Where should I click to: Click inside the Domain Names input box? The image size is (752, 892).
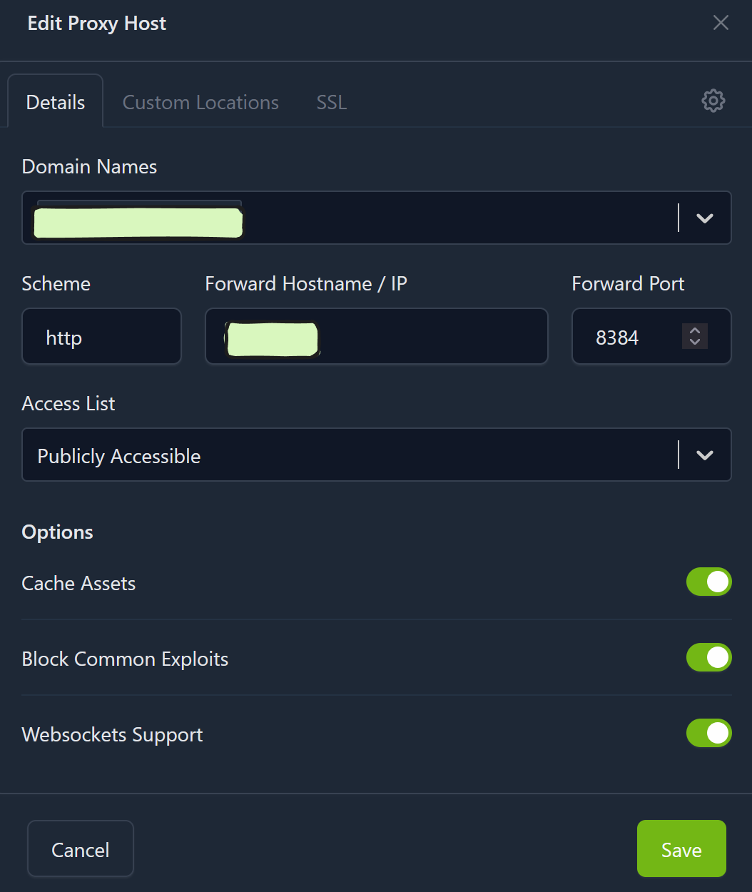(457, 218)
